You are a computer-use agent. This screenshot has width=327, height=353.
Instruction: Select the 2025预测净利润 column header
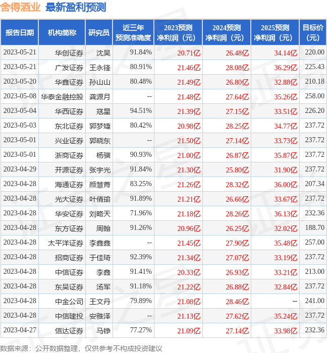(x=275, y=33)
